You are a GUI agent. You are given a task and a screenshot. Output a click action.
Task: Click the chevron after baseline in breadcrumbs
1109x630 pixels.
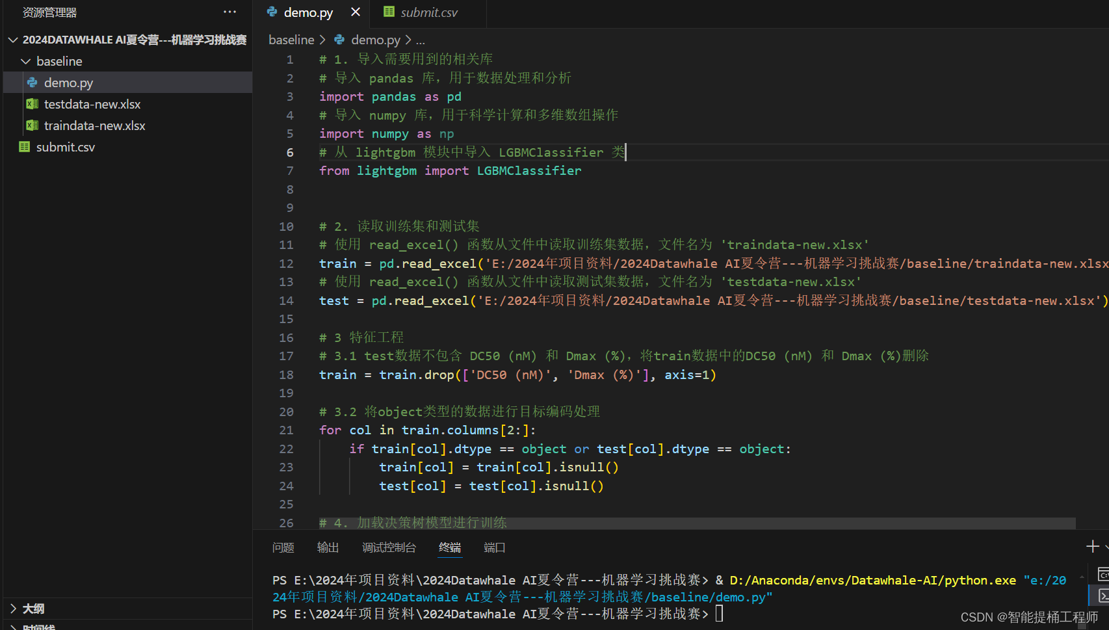click(322, 40)
